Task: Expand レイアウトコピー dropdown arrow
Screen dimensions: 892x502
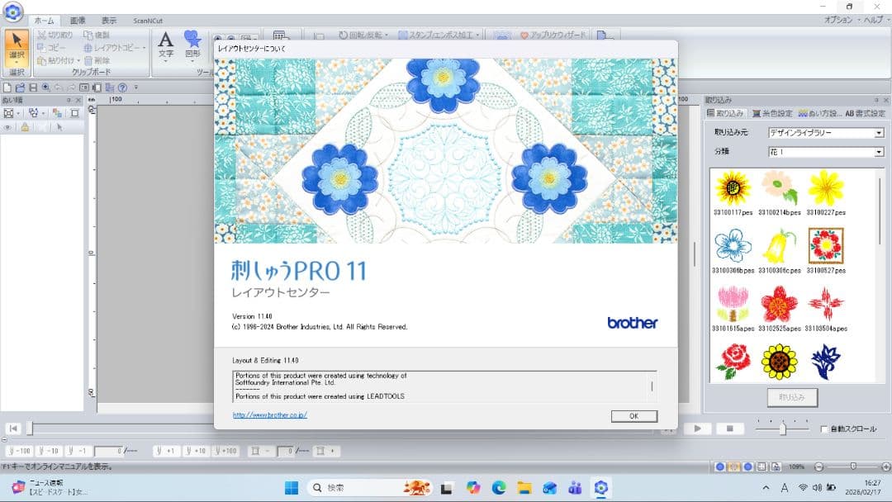Action: click(x=144, y=48)
